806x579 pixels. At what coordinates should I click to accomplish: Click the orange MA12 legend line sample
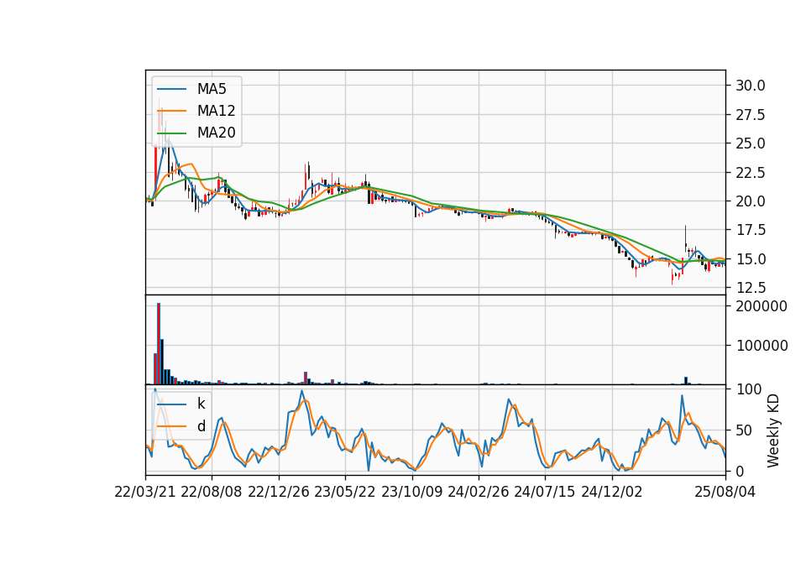click(x=171, y=111)
